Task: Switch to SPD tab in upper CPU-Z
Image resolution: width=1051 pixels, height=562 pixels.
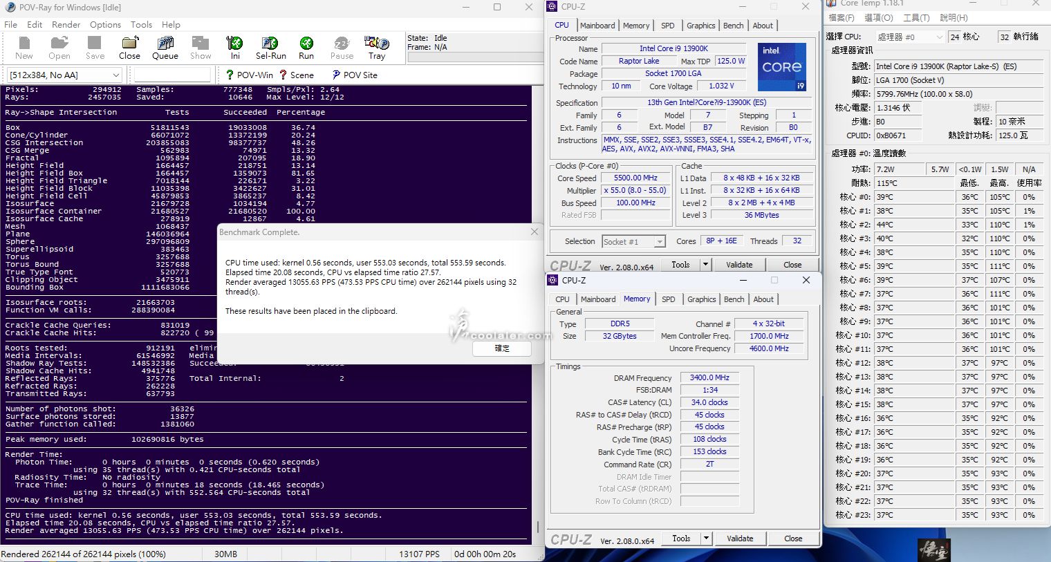Action: tap(668, 26)
